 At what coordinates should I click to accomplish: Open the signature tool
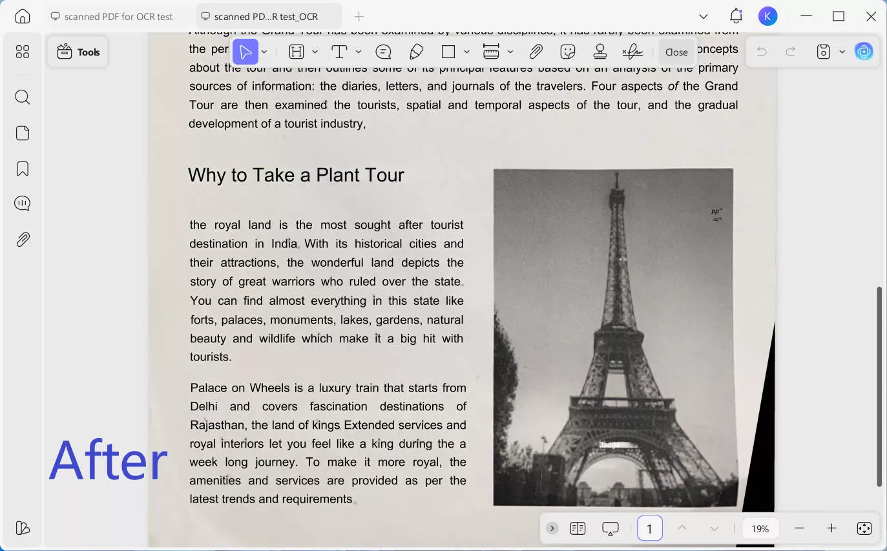[632, 52]
